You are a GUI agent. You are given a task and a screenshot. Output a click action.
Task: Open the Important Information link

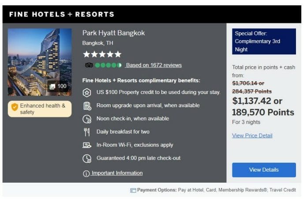pos(117,173)
